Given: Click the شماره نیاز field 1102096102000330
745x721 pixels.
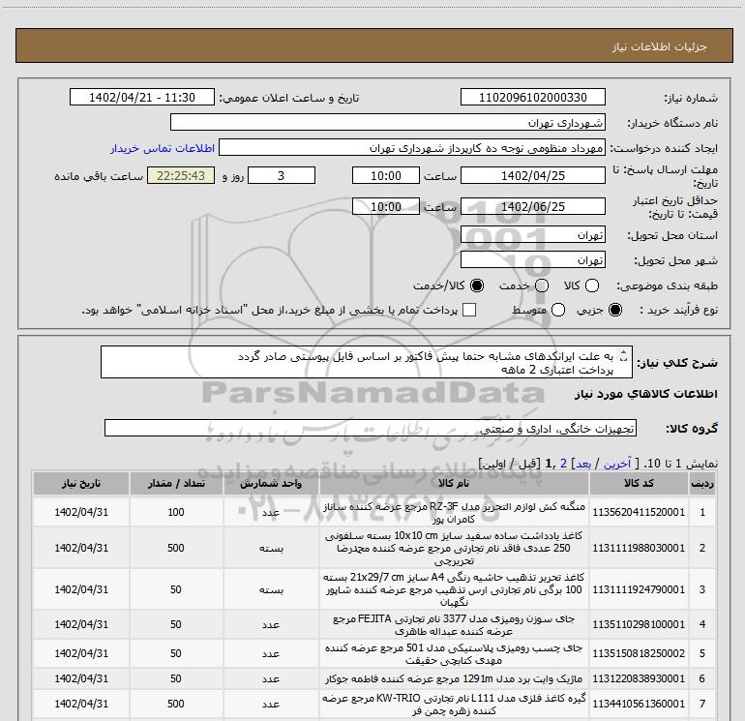Looking at the screenshot, I should tap(532, 98).
